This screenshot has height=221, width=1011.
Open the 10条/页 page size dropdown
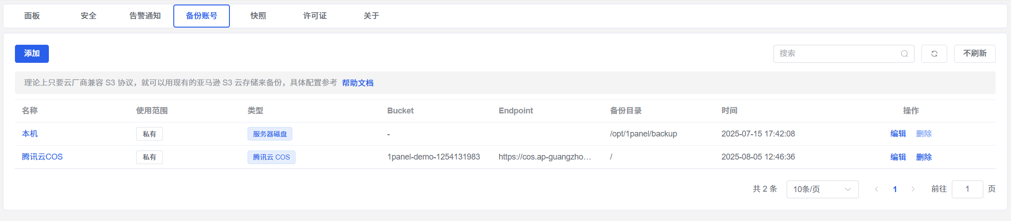(822, 189)
